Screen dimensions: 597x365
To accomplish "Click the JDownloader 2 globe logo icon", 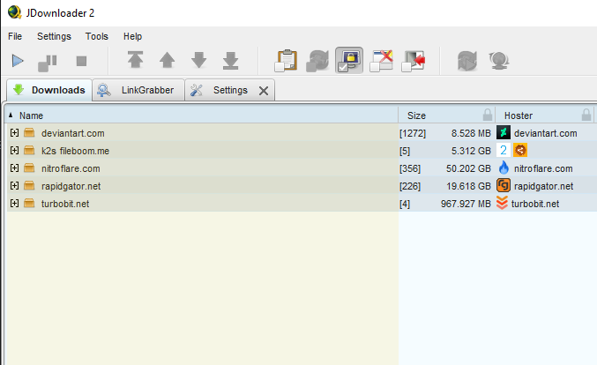I will (x=14, y=12).
